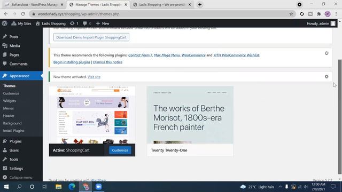Image resolution: width=342 pixels, height=192 pixels.
Task: Open Widgets submenu item
Action: pos(10,101)
